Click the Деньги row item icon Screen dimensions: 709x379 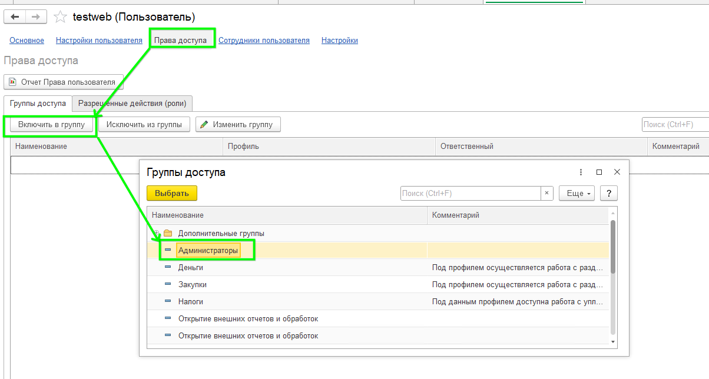pyautogui.click(x=168, y=267)
